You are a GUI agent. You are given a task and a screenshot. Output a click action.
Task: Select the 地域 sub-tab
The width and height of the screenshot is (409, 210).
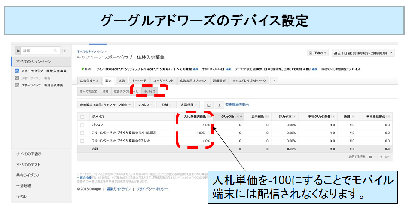[x=105, y=91]
